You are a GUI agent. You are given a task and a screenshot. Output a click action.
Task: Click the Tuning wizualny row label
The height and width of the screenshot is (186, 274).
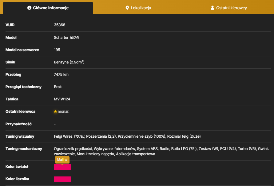coord(20,136)
